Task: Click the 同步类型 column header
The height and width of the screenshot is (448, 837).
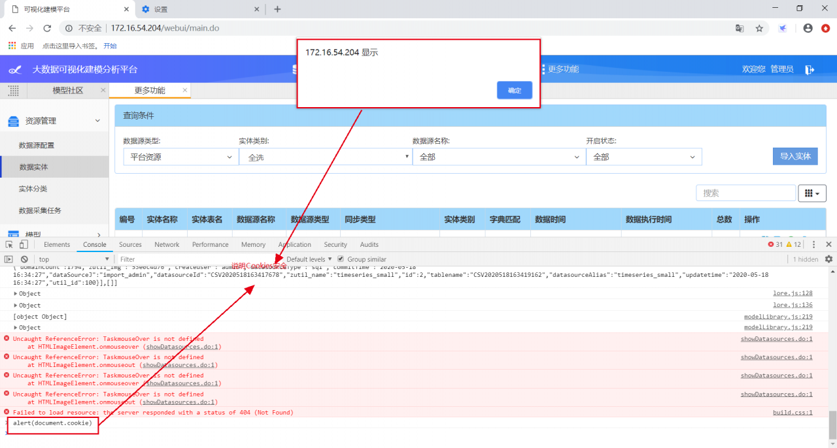Action: pyautogui.click(x=360, y=219)
